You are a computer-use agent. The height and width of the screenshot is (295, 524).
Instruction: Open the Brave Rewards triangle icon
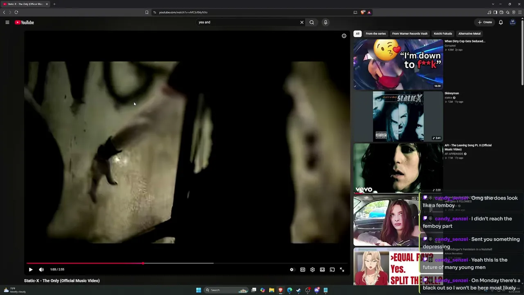point(369,12)
